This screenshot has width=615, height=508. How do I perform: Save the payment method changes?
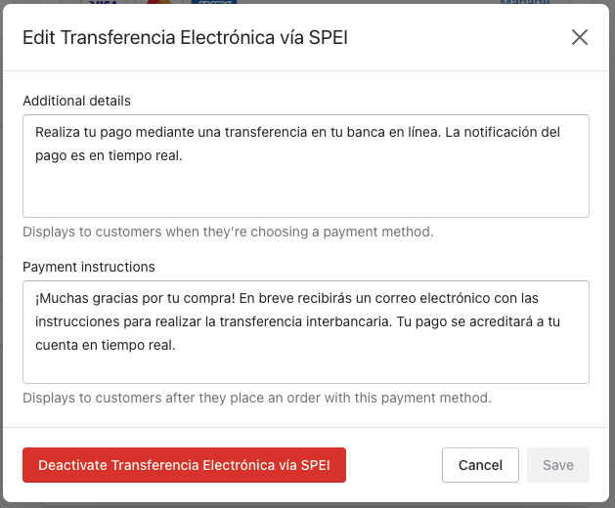pyautogui.click(x=558, y=465)
